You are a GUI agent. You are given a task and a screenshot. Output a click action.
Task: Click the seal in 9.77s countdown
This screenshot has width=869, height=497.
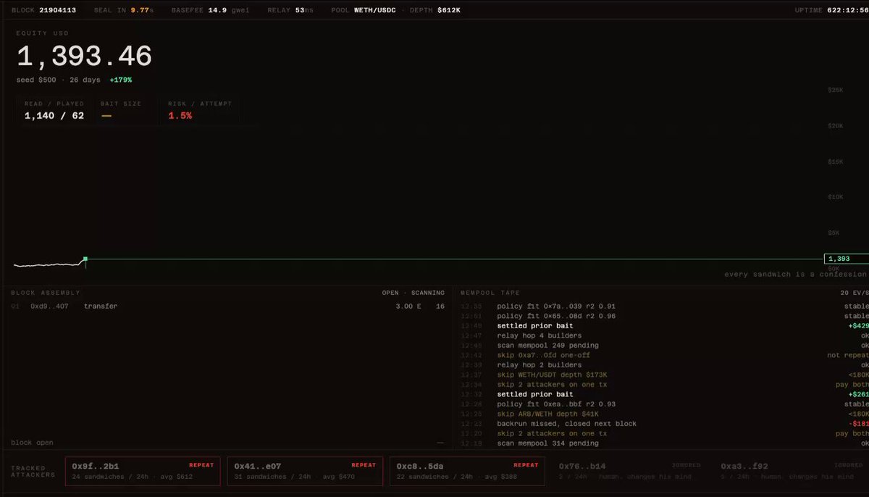tap(124, 10)
